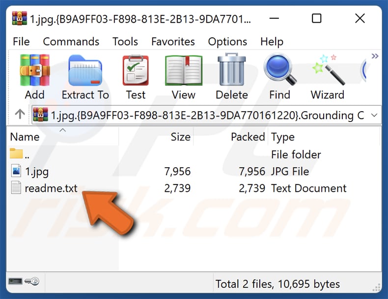Open the File menu

21,42
